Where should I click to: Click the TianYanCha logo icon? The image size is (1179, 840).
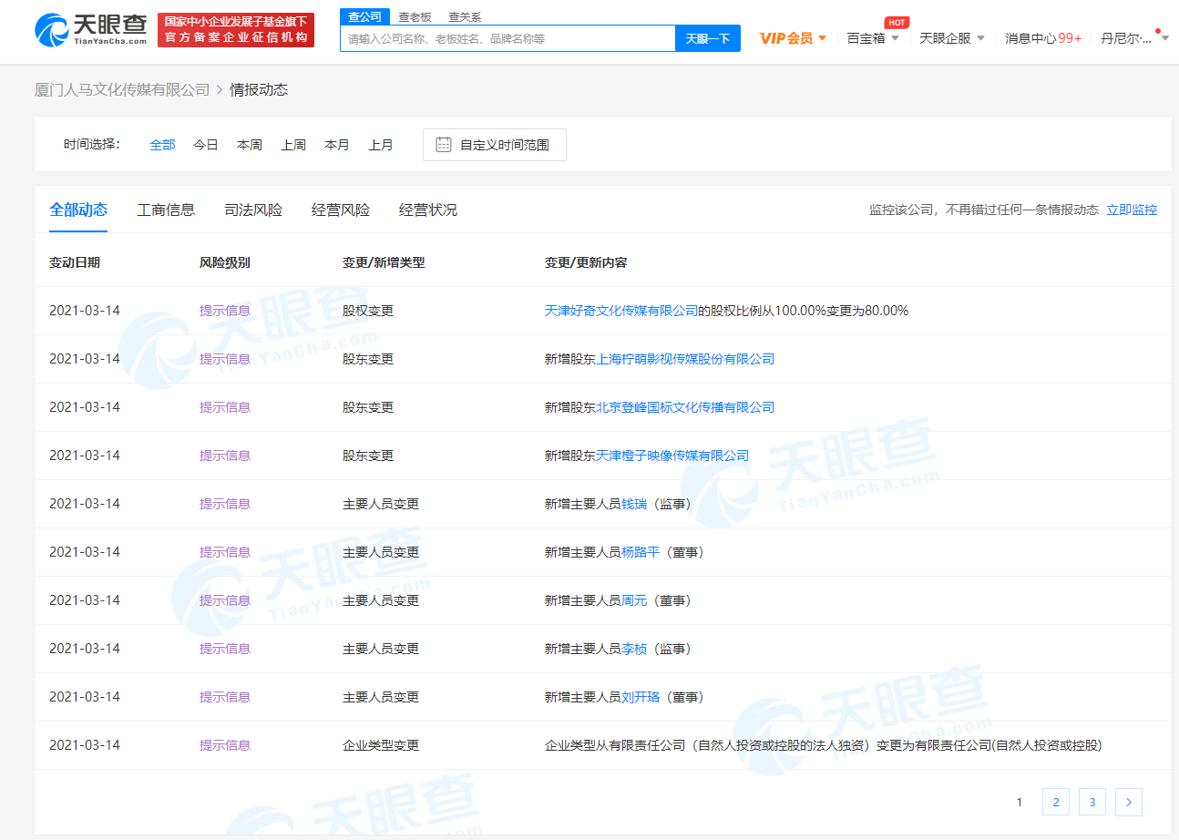point(51,31)
